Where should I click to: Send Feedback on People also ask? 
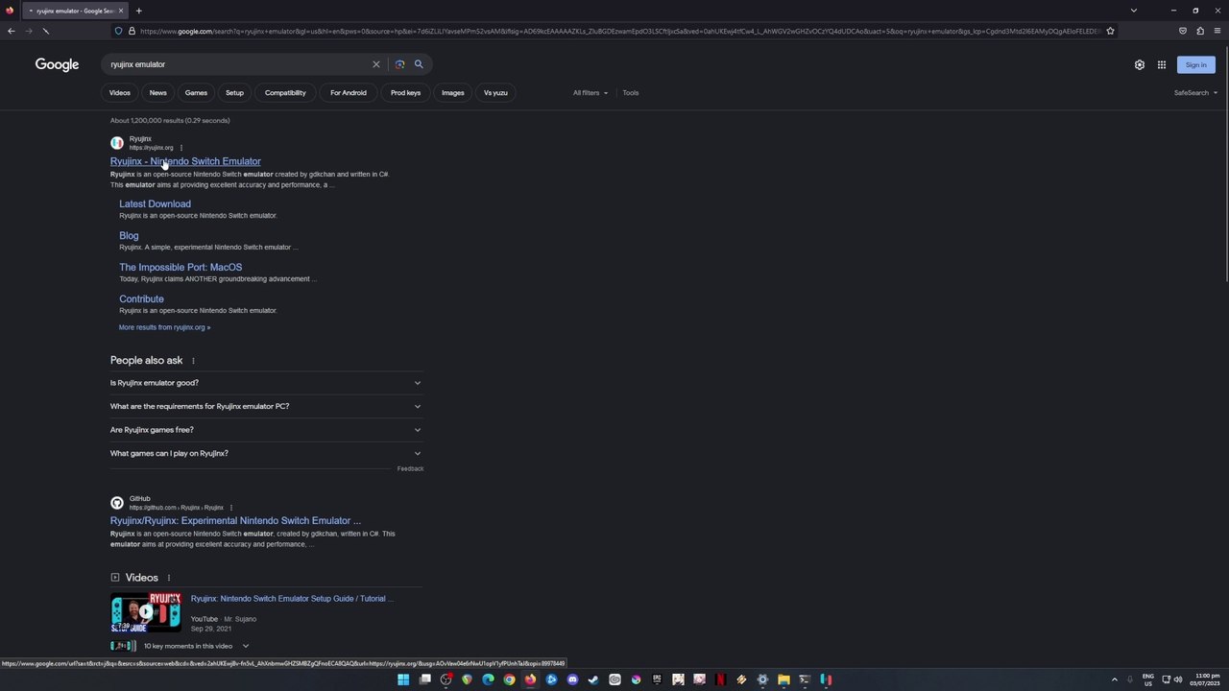click(410, 468)
